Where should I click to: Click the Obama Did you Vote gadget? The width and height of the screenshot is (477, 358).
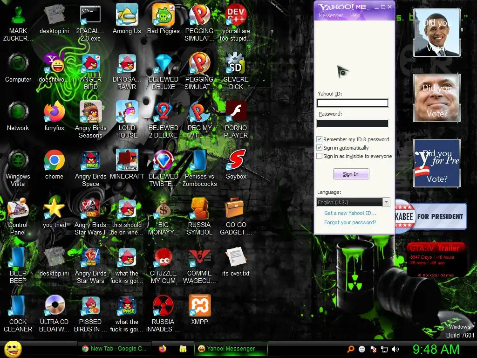click(437, 33)
